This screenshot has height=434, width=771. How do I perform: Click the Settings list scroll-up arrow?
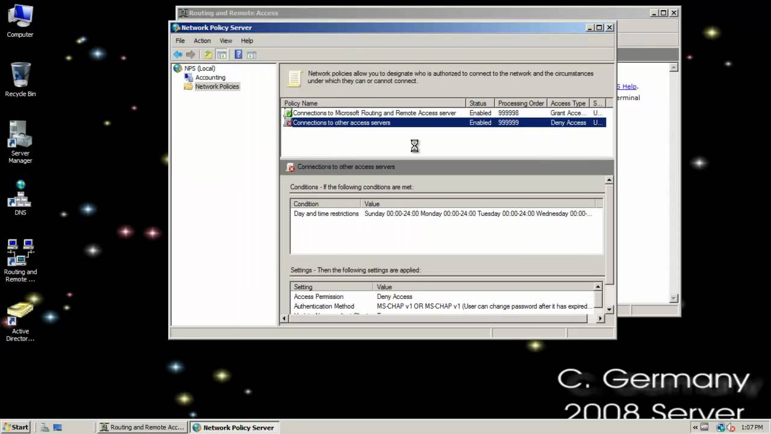pyautogui.click(x=598, y=287)
